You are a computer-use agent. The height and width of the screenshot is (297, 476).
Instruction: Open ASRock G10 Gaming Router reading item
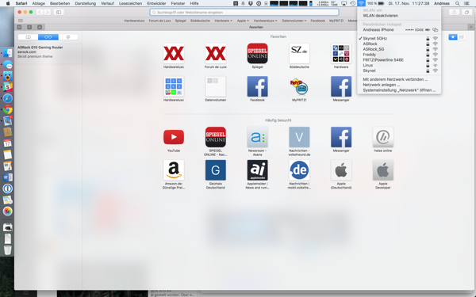point(48,51)
